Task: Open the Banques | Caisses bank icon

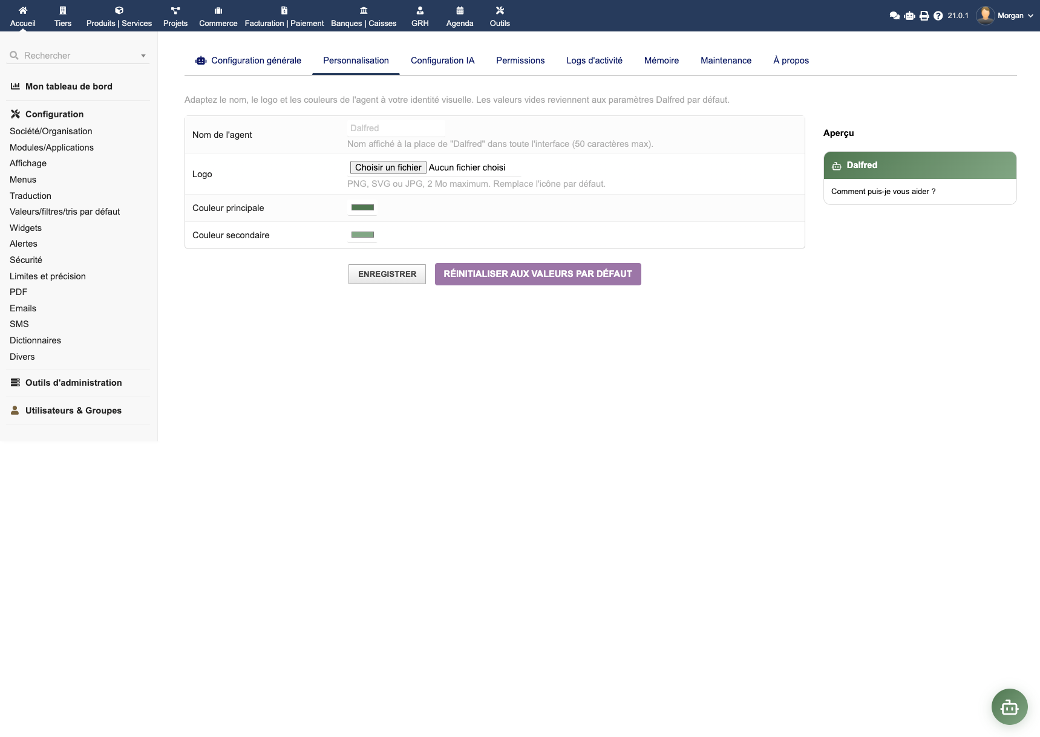Action: (364, 10)
